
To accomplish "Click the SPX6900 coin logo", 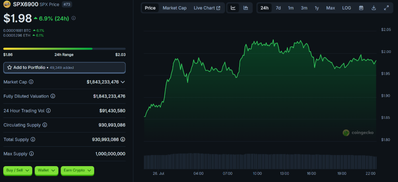I will point(7,4).
